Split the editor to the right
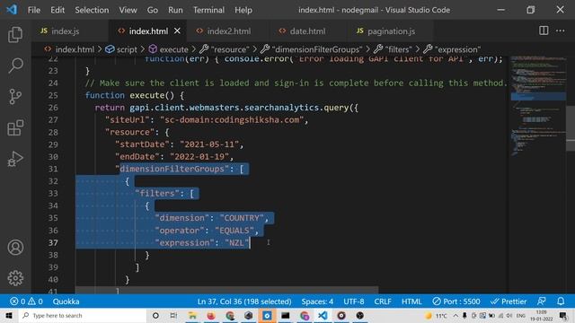The height and width of the screenshot is (323, 575). 544,31
